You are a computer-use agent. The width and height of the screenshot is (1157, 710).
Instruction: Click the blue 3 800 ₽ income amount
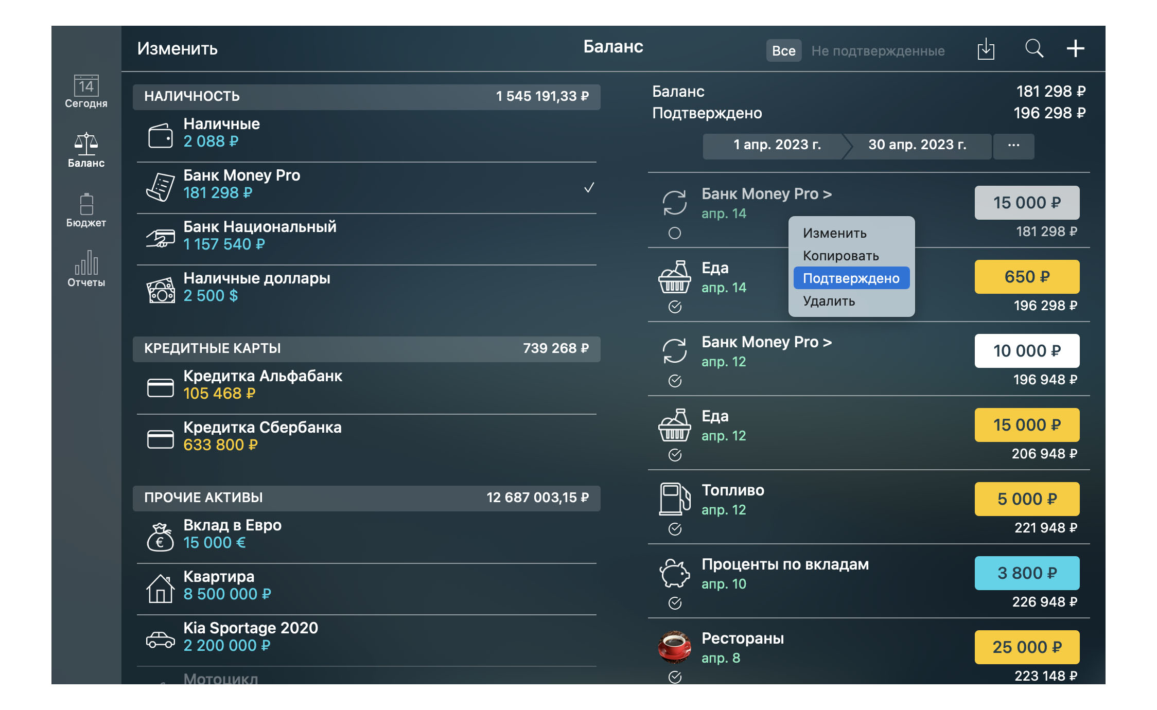[x=1027, y=573]
